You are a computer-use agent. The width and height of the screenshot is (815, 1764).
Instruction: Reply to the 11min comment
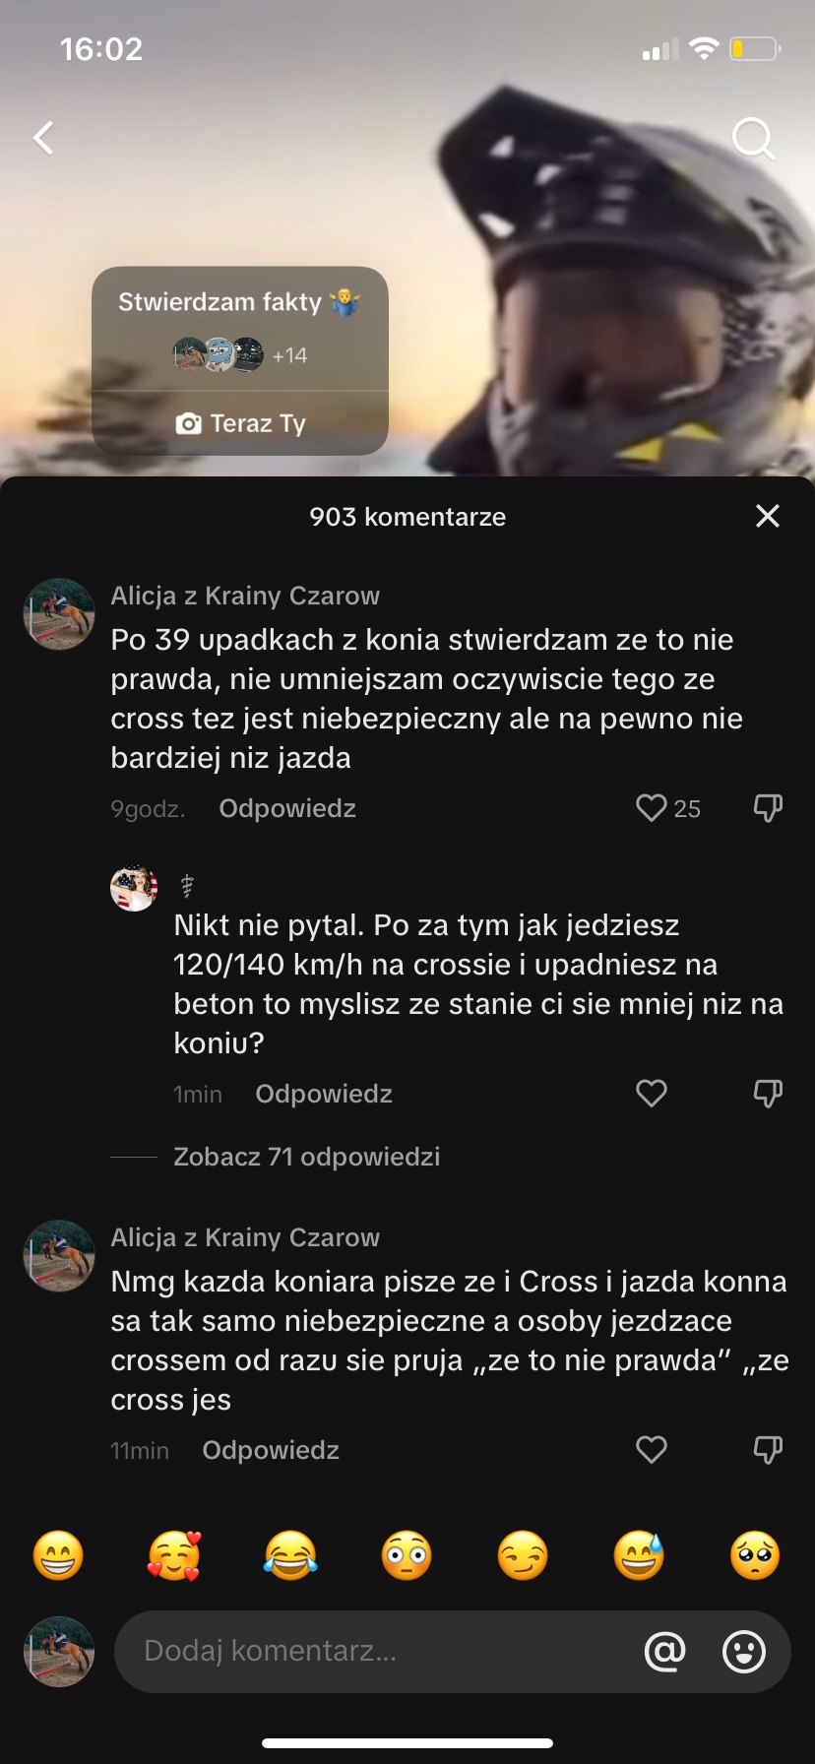pyautogui.click(x=271, y=1450)
